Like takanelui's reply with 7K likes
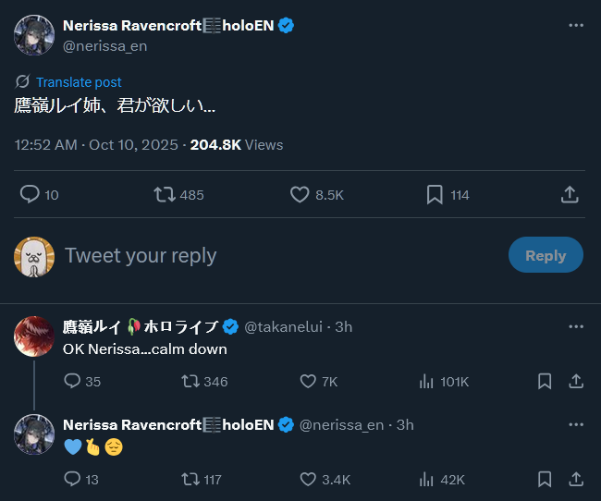Image resolution: width=601 pixels, height=501 pixels. click(309, 381)
